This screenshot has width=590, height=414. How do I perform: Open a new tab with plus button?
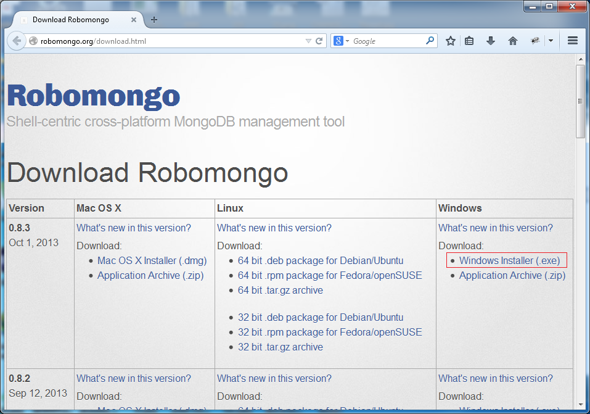154,20
